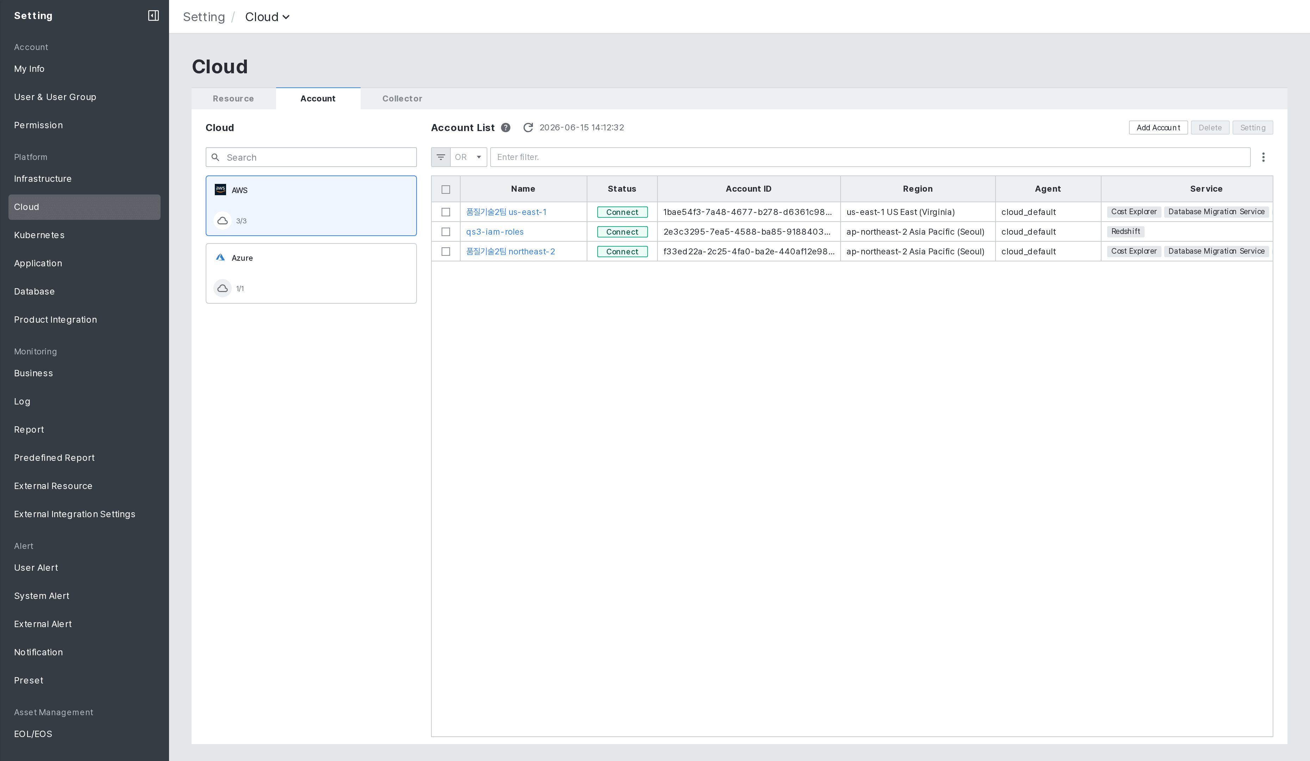Focus the Cloud search field

click(311, 157)
